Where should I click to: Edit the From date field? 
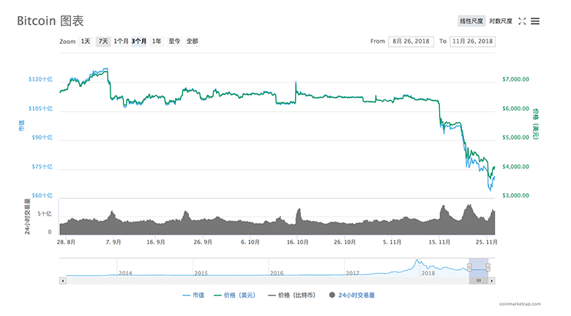click(x=411, y=42)
